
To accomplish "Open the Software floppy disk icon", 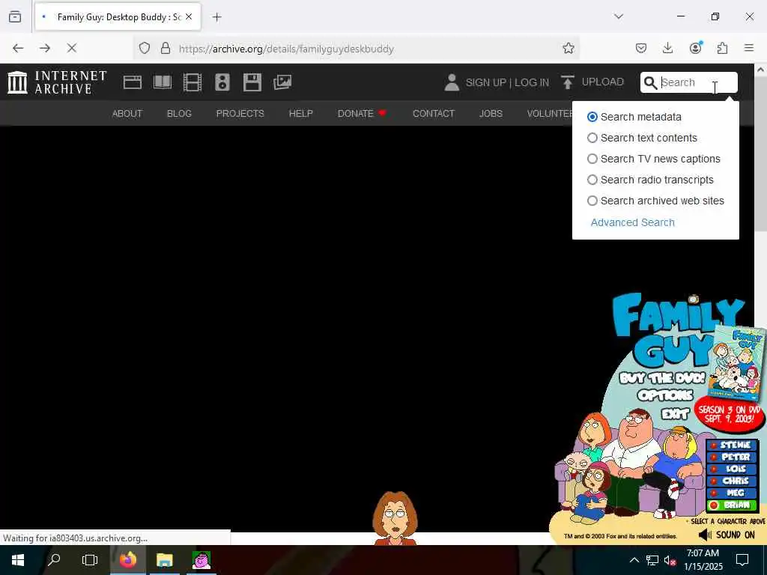I will (252, 82).
